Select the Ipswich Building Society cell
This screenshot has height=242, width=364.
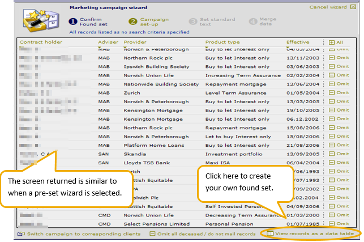pos(156,67)
